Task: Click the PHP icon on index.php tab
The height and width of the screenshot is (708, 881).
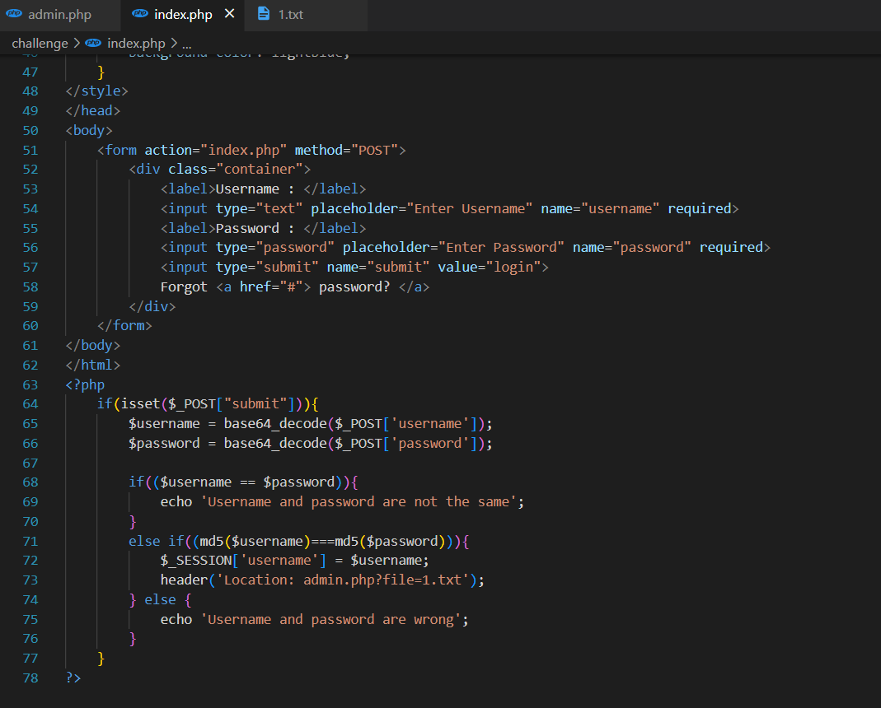Action: tap(141, 14)
